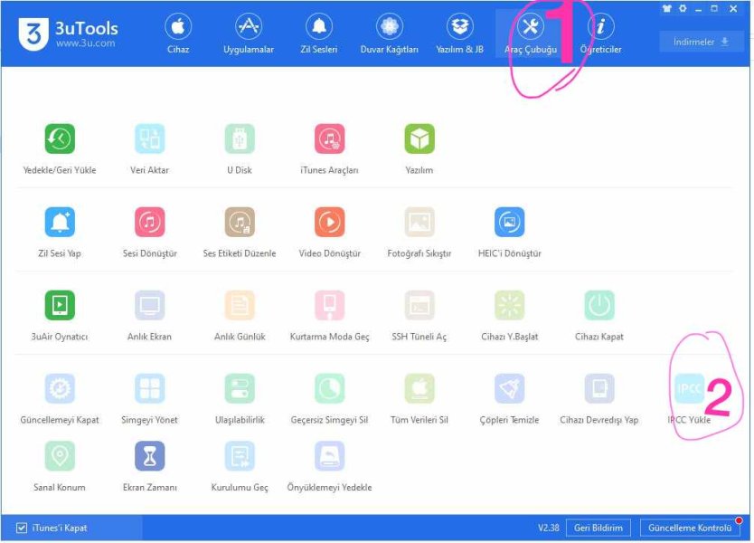Toggle the iTunes'i Kapat checkbox
The height and width of the screenshot is (543, 754).
[22, 528]
